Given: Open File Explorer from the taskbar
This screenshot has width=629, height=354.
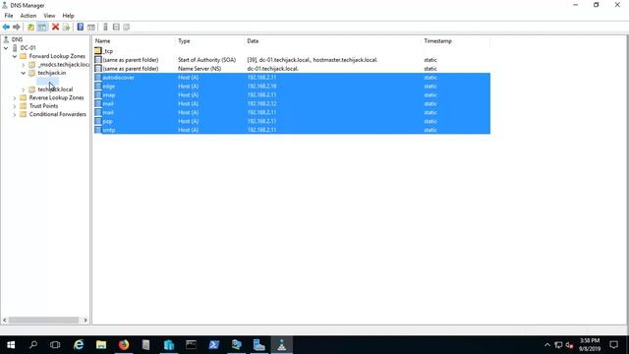Looking at the screenshot, I should coord(101,345).
